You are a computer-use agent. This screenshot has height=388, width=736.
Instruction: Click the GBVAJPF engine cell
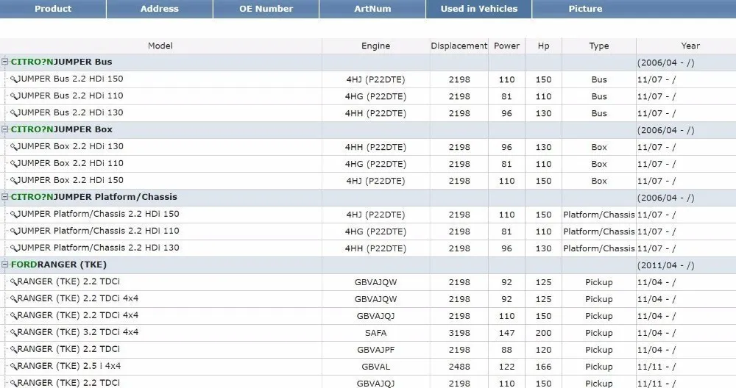click(x=375, y=350)
